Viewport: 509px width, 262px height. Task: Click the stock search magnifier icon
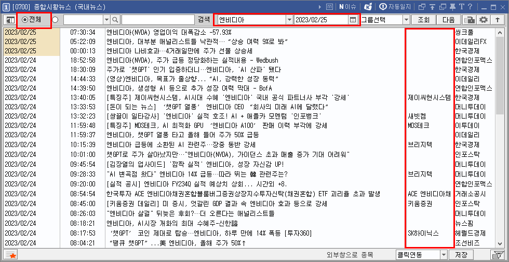[115, 20]
